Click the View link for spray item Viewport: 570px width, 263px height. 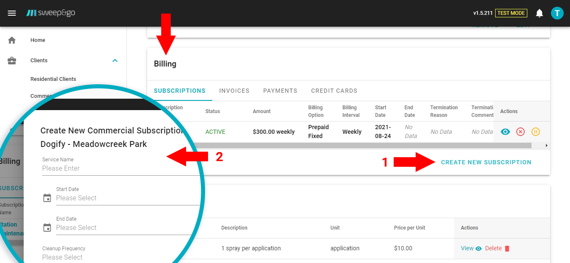point(467,249)
